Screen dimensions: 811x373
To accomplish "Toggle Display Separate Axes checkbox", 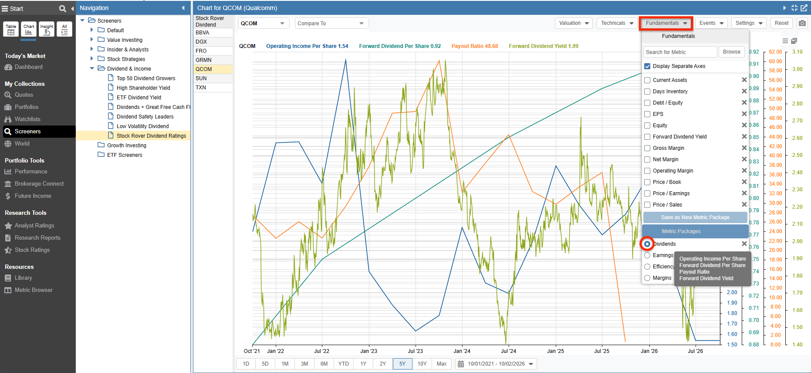I will [x=647, y=66].
